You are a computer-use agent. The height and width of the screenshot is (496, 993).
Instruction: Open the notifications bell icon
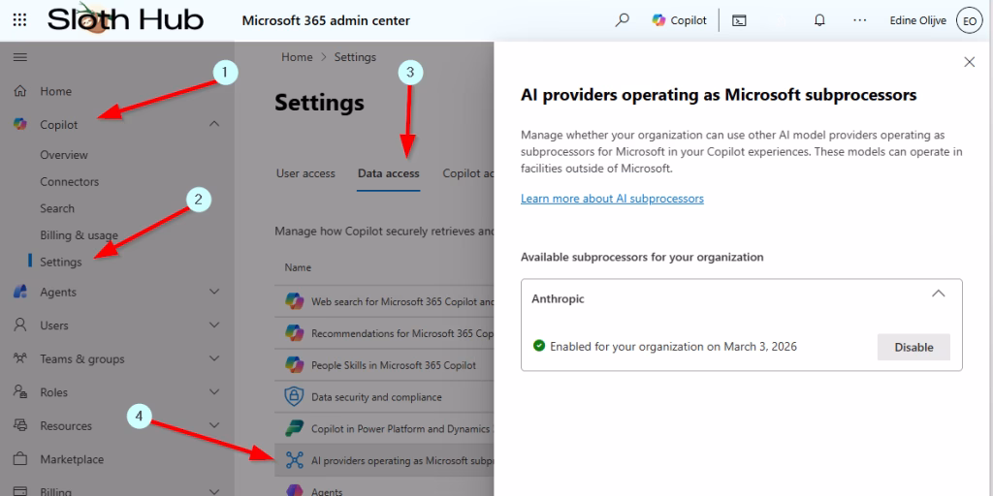(x=819, y=20)
